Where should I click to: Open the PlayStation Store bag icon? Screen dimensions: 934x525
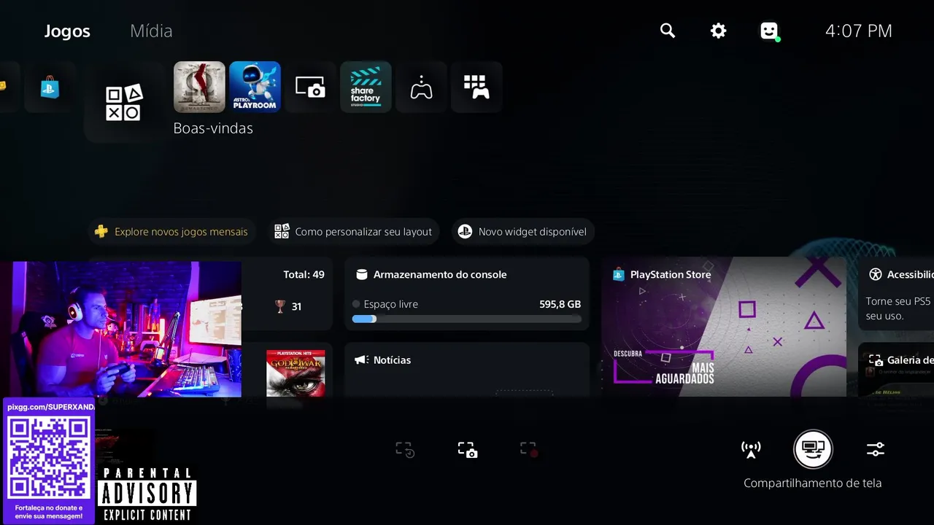(x=50, y=87)
